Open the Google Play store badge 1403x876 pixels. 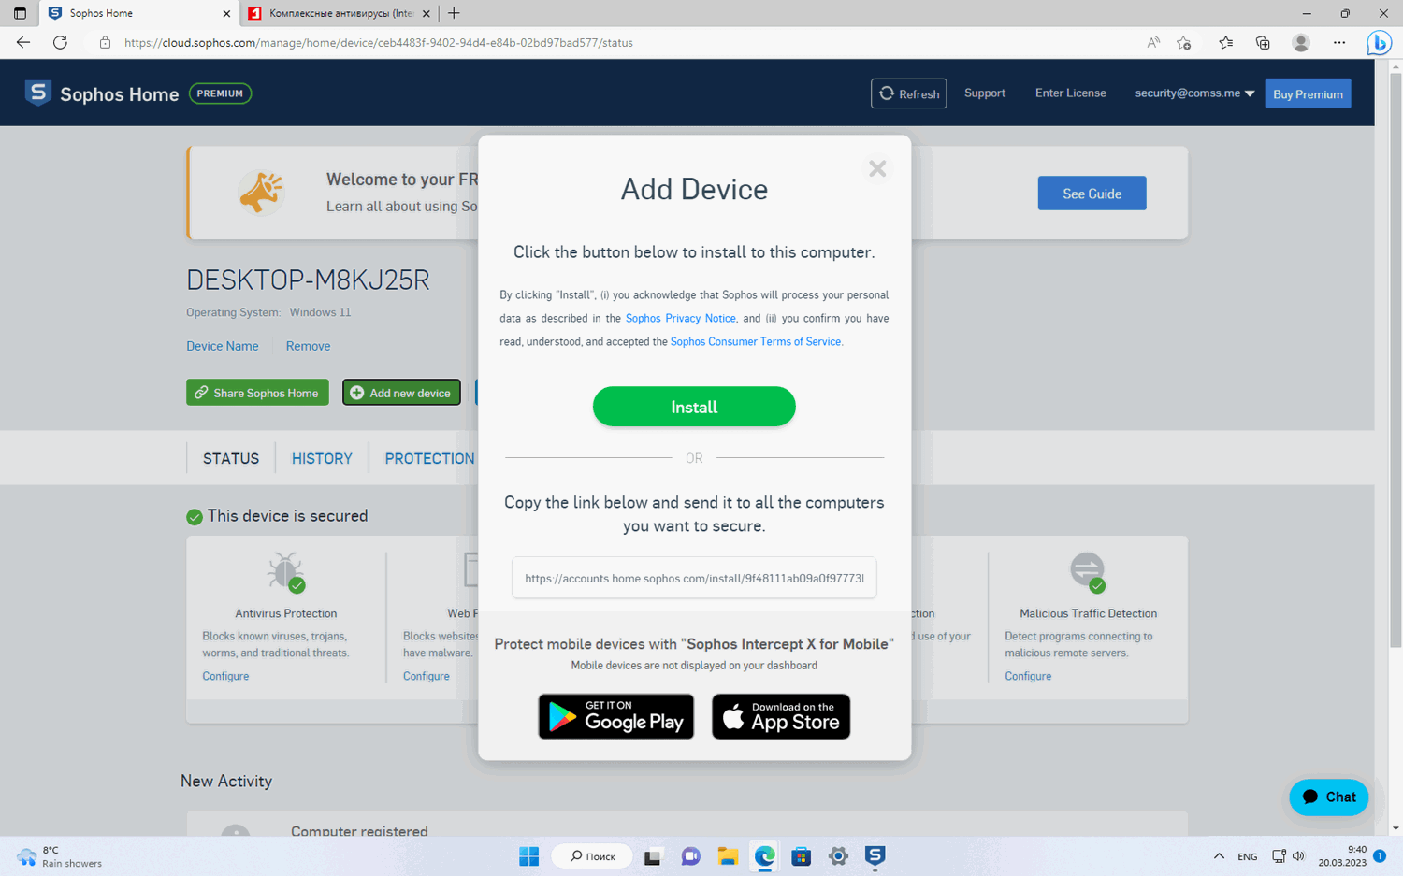(x=616, y=716)
